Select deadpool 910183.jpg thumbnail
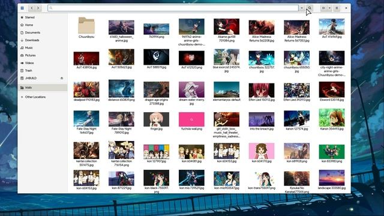The image size is (384, 216). coord(86,89)
